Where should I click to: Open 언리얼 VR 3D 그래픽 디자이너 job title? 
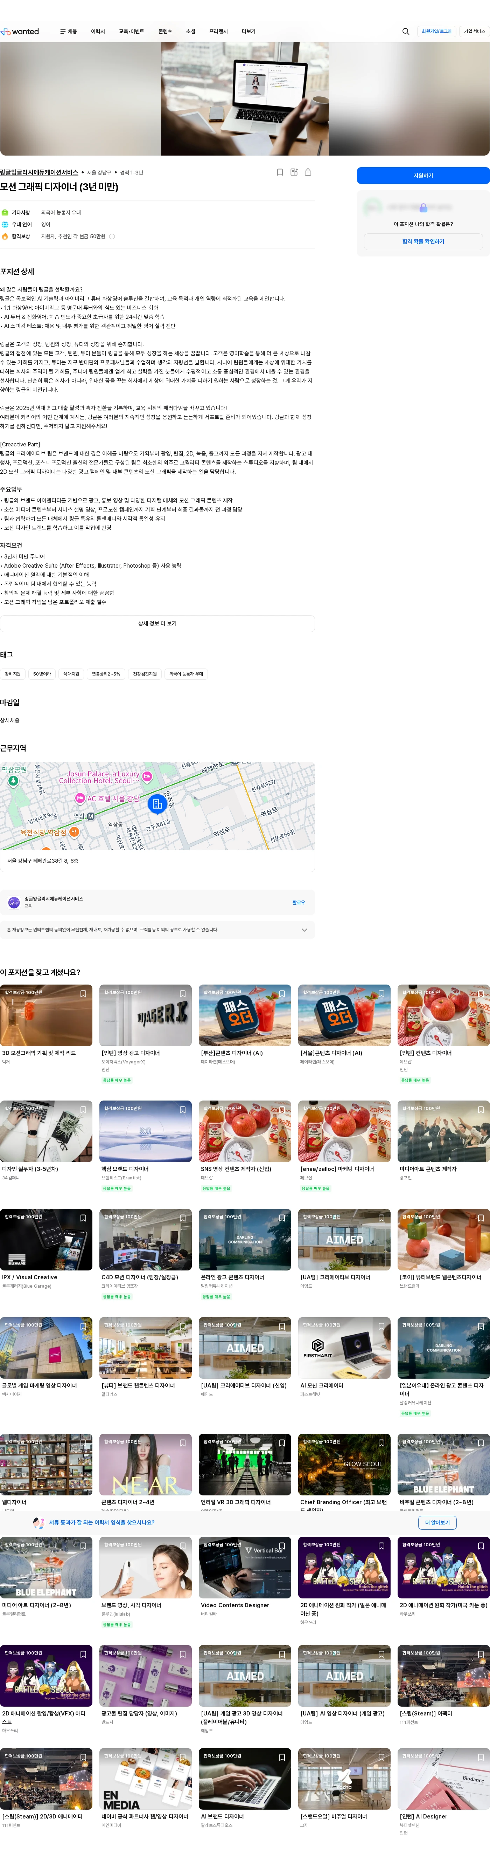[236, 1502]
